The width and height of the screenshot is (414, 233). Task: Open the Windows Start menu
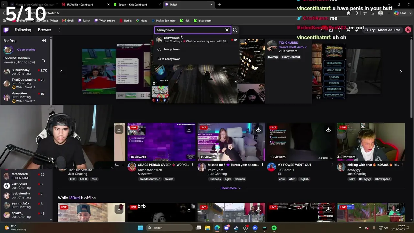tap(140, 228)
